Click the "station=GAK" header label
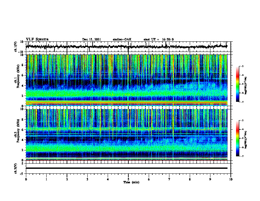Screen dimensions: 260x201 [x=122, y=39]
